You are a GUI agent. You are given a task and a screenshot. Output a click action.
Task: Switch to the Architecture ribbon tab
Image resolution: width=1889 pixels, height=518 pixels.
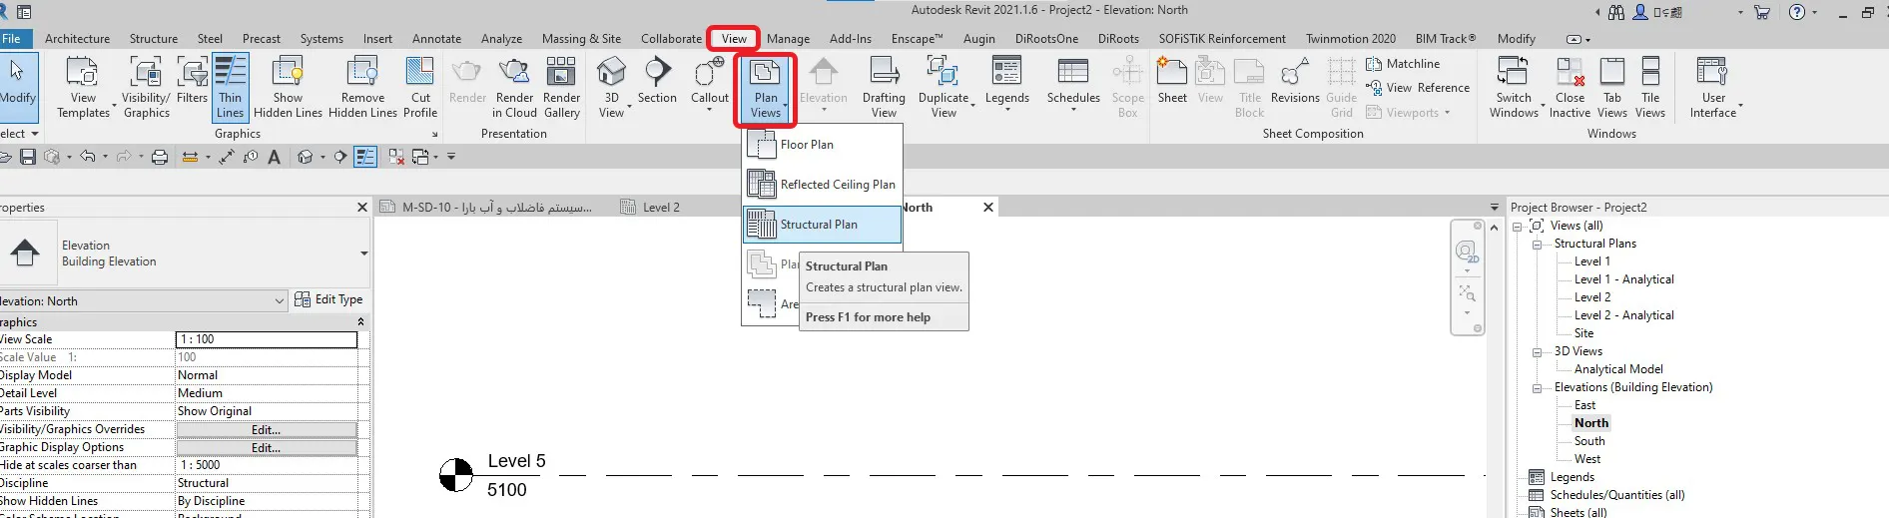pos(77,39)
